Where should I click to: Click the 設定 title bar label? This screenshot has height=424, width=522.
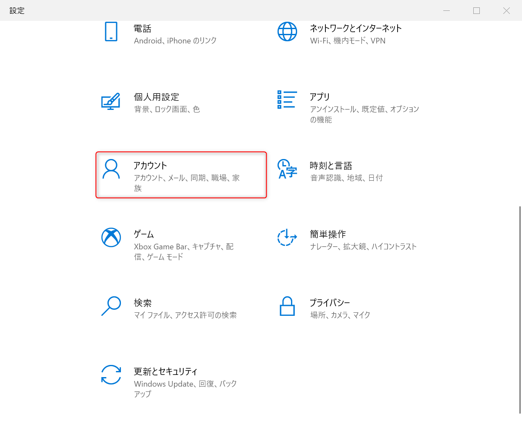(17, 10)
